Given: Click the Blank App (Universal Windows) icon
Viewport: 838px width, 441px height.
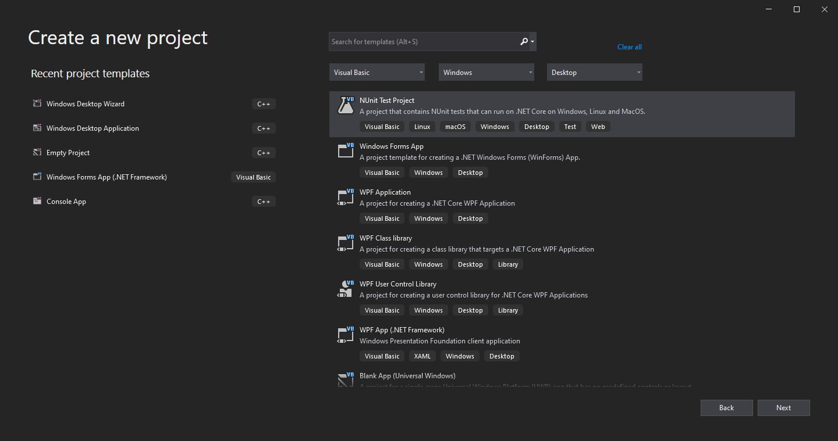Looking at the screenshot, I should (x=346, y=379).
